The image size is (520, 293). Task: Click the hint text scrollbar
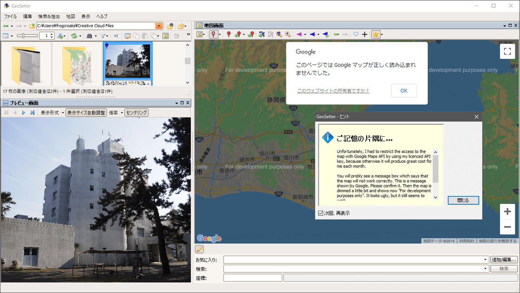click(x=435, y=174)
